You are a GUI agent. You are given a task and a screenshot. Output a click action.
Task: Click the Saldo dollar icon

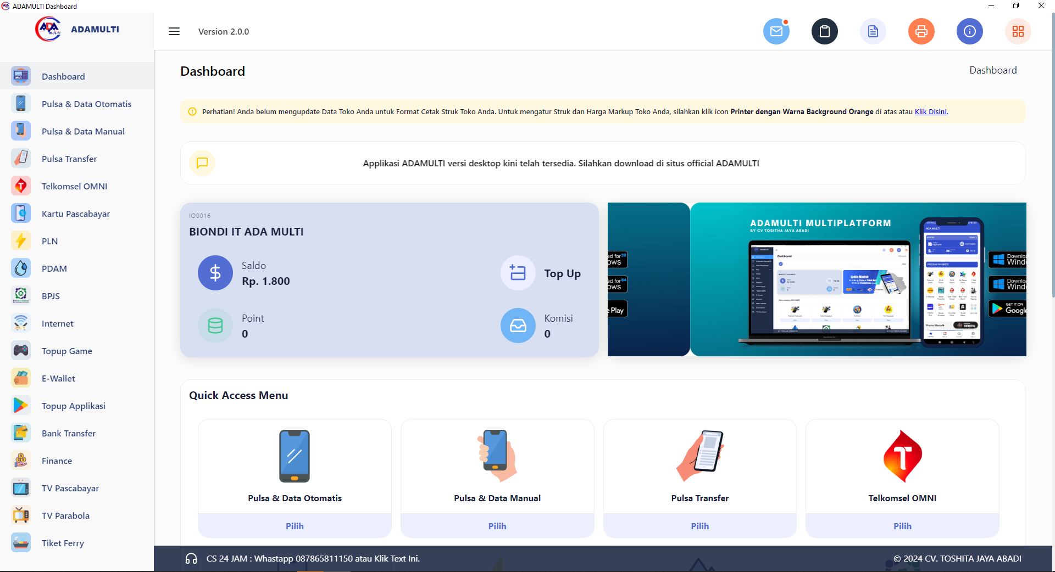coord(215,273)
